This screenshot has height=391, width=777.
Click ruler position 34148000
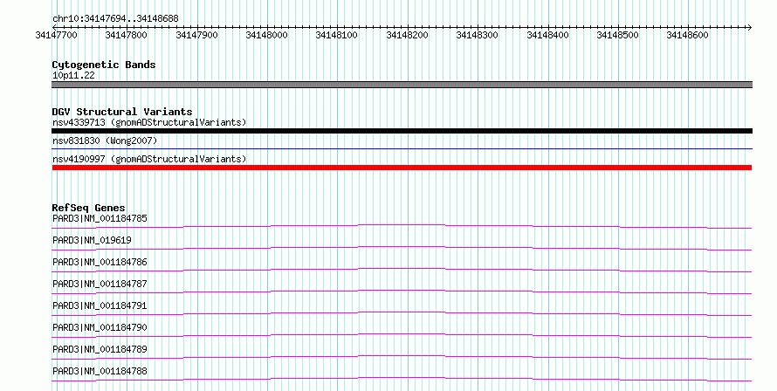[x=266, y=35]
